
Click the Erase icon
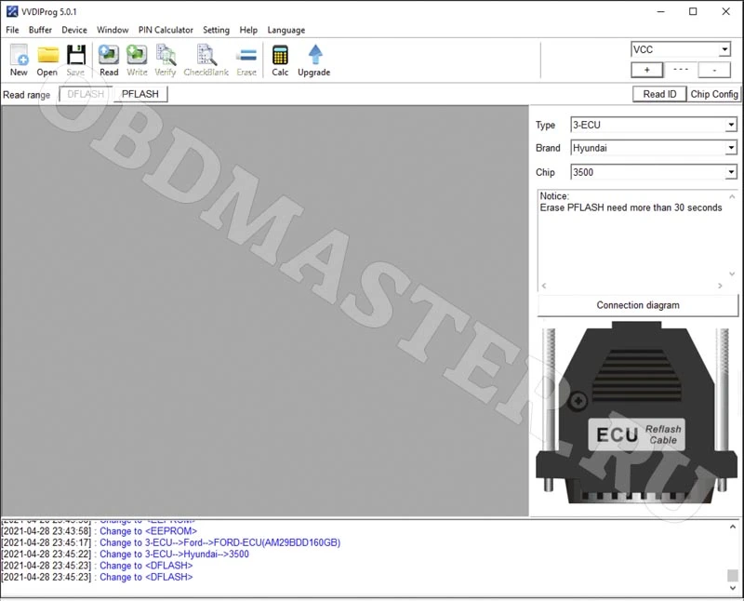point(246,60)
